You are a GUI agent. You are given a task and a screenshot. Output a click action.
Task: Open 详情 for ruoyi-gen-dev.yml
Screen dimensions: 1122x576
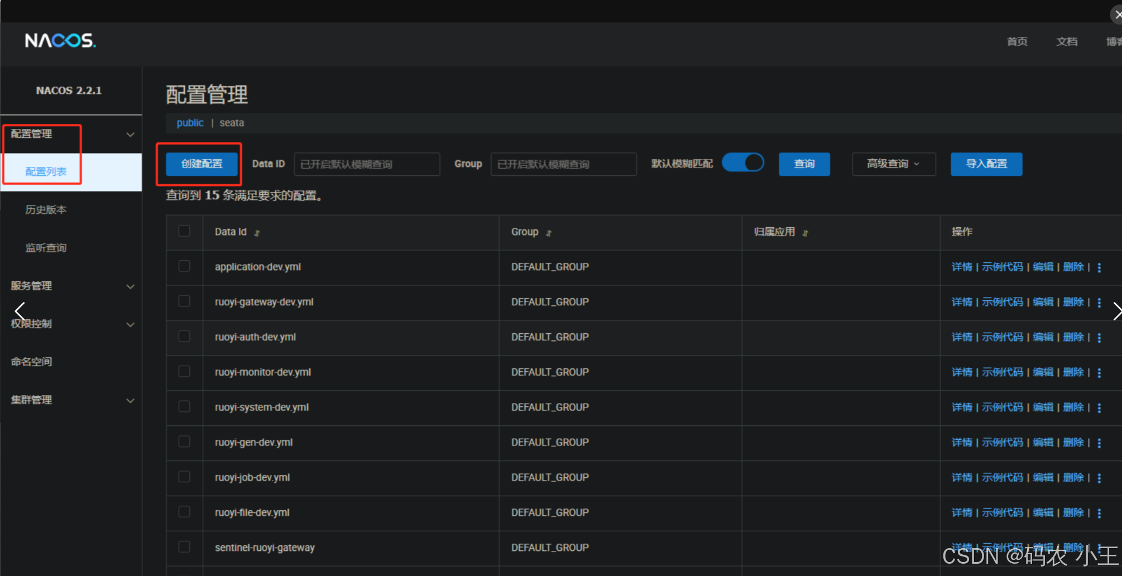pos(962,443)
